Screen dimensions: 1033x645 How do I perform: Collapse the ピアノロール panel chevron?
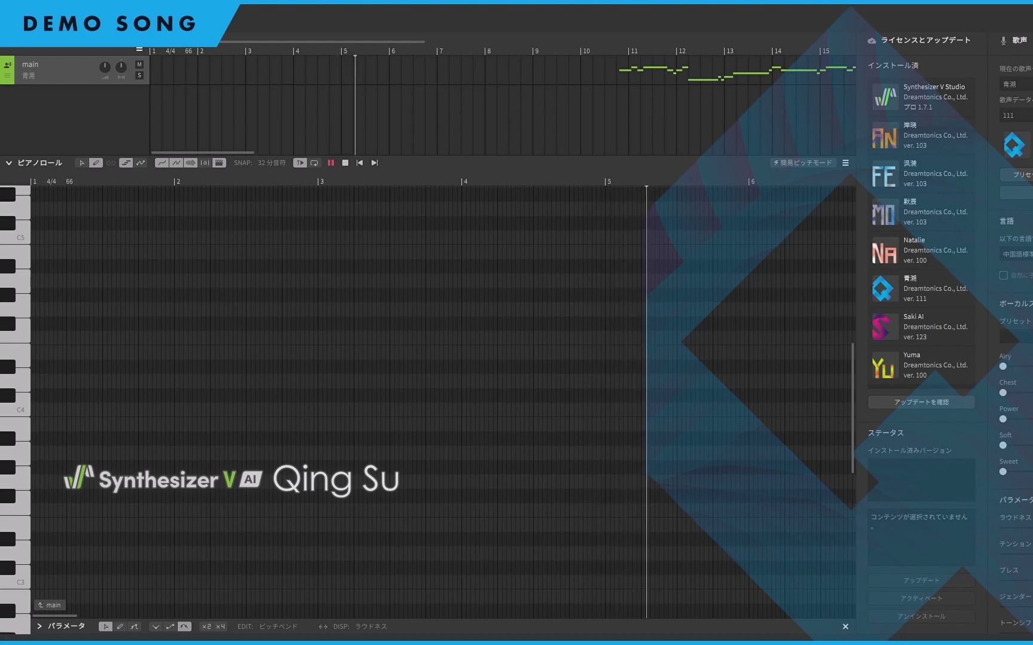point(8,163)
